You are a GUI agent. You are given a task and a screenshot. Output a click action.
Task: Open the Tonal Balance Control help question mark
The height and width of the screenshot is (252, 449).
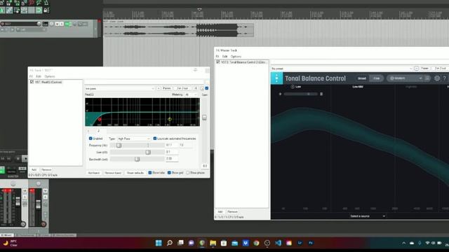[x=445, y=78]
